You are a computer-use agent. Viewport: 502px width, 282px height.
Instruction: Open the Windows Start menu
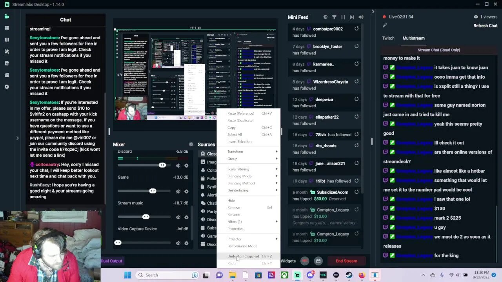[127, 275]
